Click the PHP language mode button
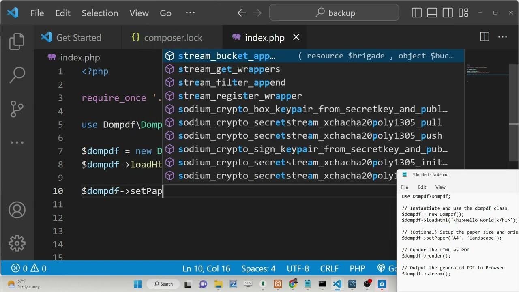Viewport: 519px width, 292px height. pyautogui.click(x=357, y=268)
